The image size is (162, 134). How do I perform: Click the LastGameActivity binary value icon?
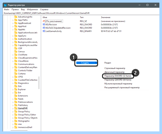(44, 31)
